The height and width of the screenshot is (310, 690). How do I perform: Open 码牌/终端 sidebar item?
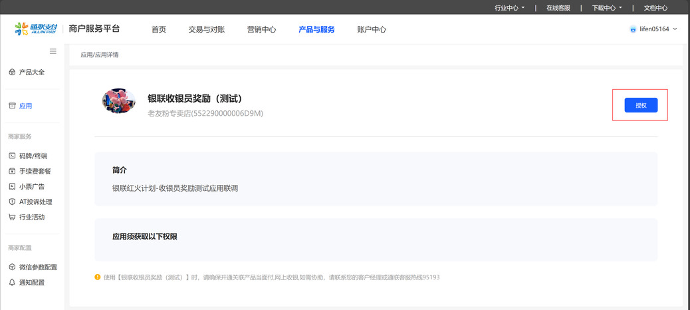pyautogui.click(x=33, y=156)
